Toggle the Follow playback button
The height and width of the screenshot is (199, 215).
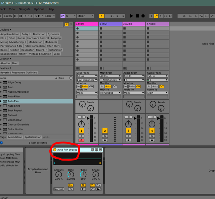click(101, 16)
